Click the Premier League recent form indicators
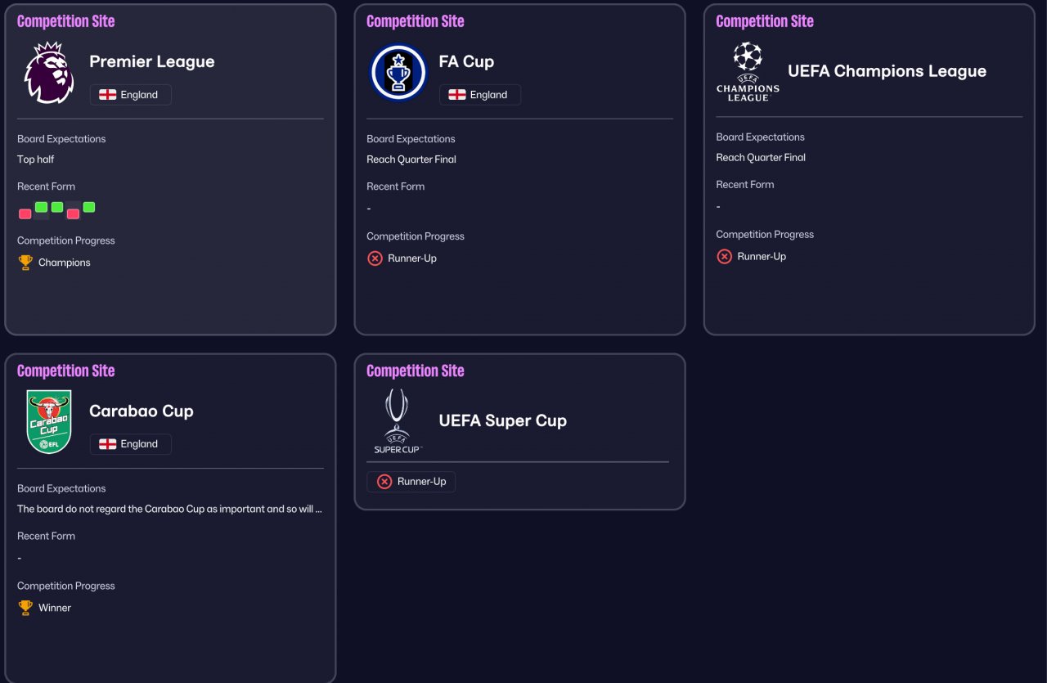Screen dimensions: 1047x683 pos(56,210)
